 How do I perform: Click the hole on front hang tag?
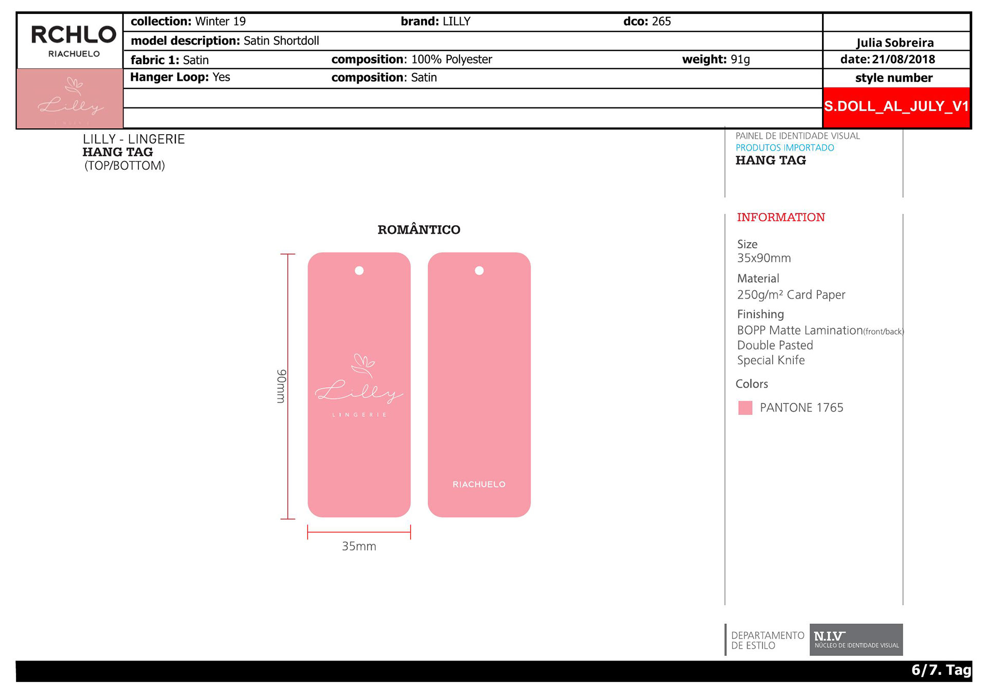tap(359, 270)
